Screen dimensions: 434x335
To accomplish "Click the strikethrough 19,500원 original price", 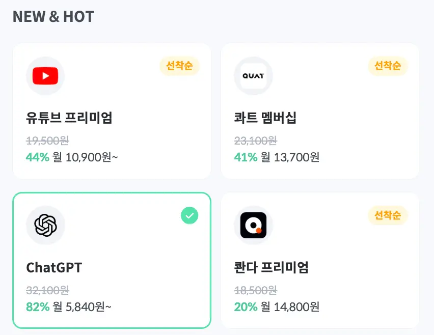I will pyautogui.click(x=48, y=141).
